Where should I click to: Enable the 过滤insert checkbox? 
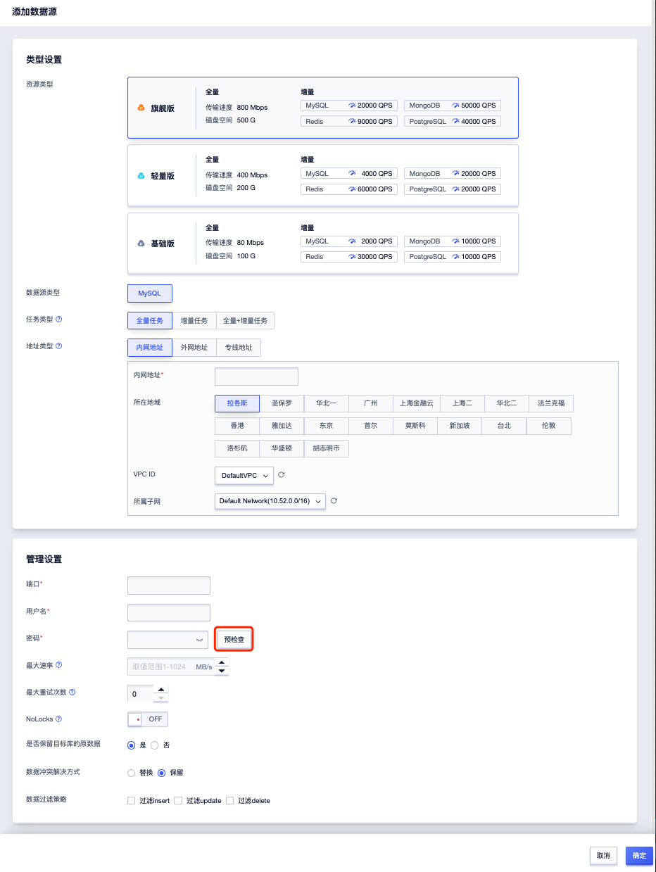click(x=131, y=801)
